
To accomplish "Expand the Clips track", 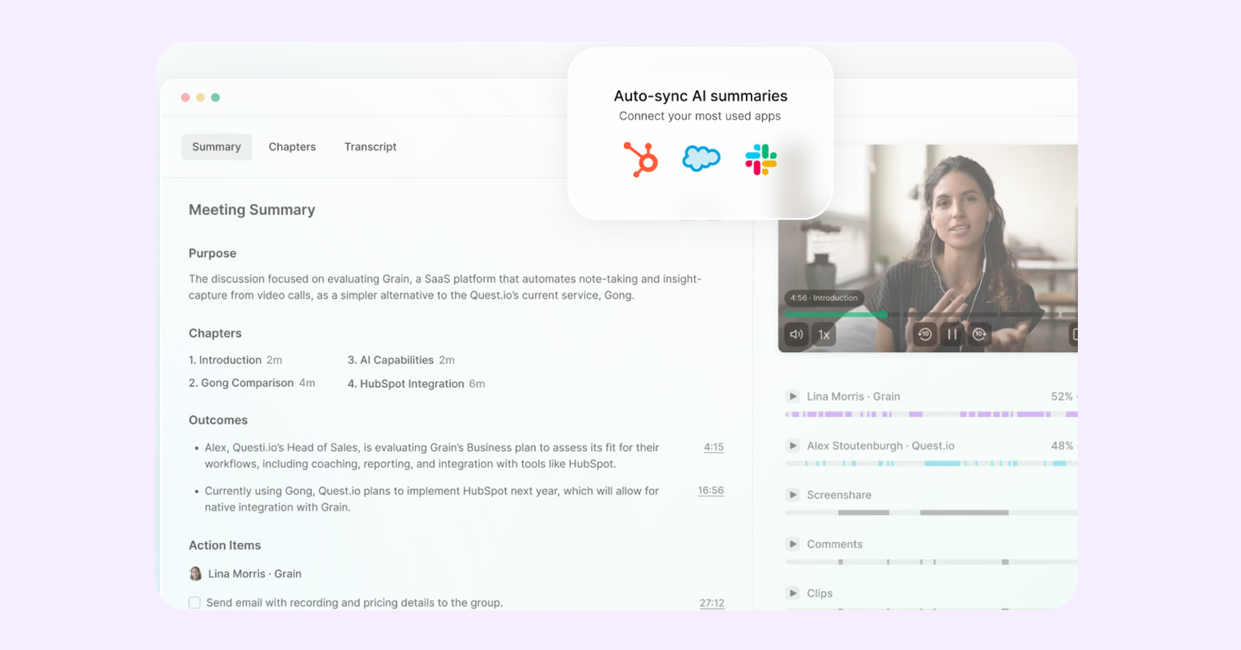I will (792, 593).
